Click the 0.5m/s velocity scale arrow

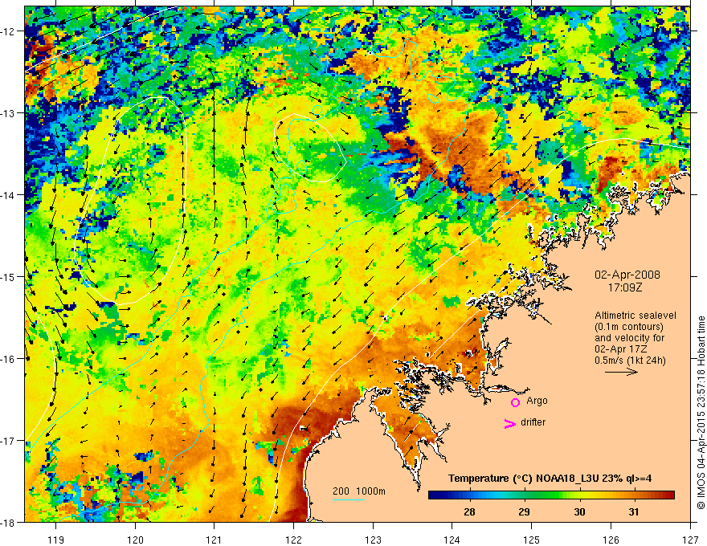pyautogui.click(x=621, y=372)
